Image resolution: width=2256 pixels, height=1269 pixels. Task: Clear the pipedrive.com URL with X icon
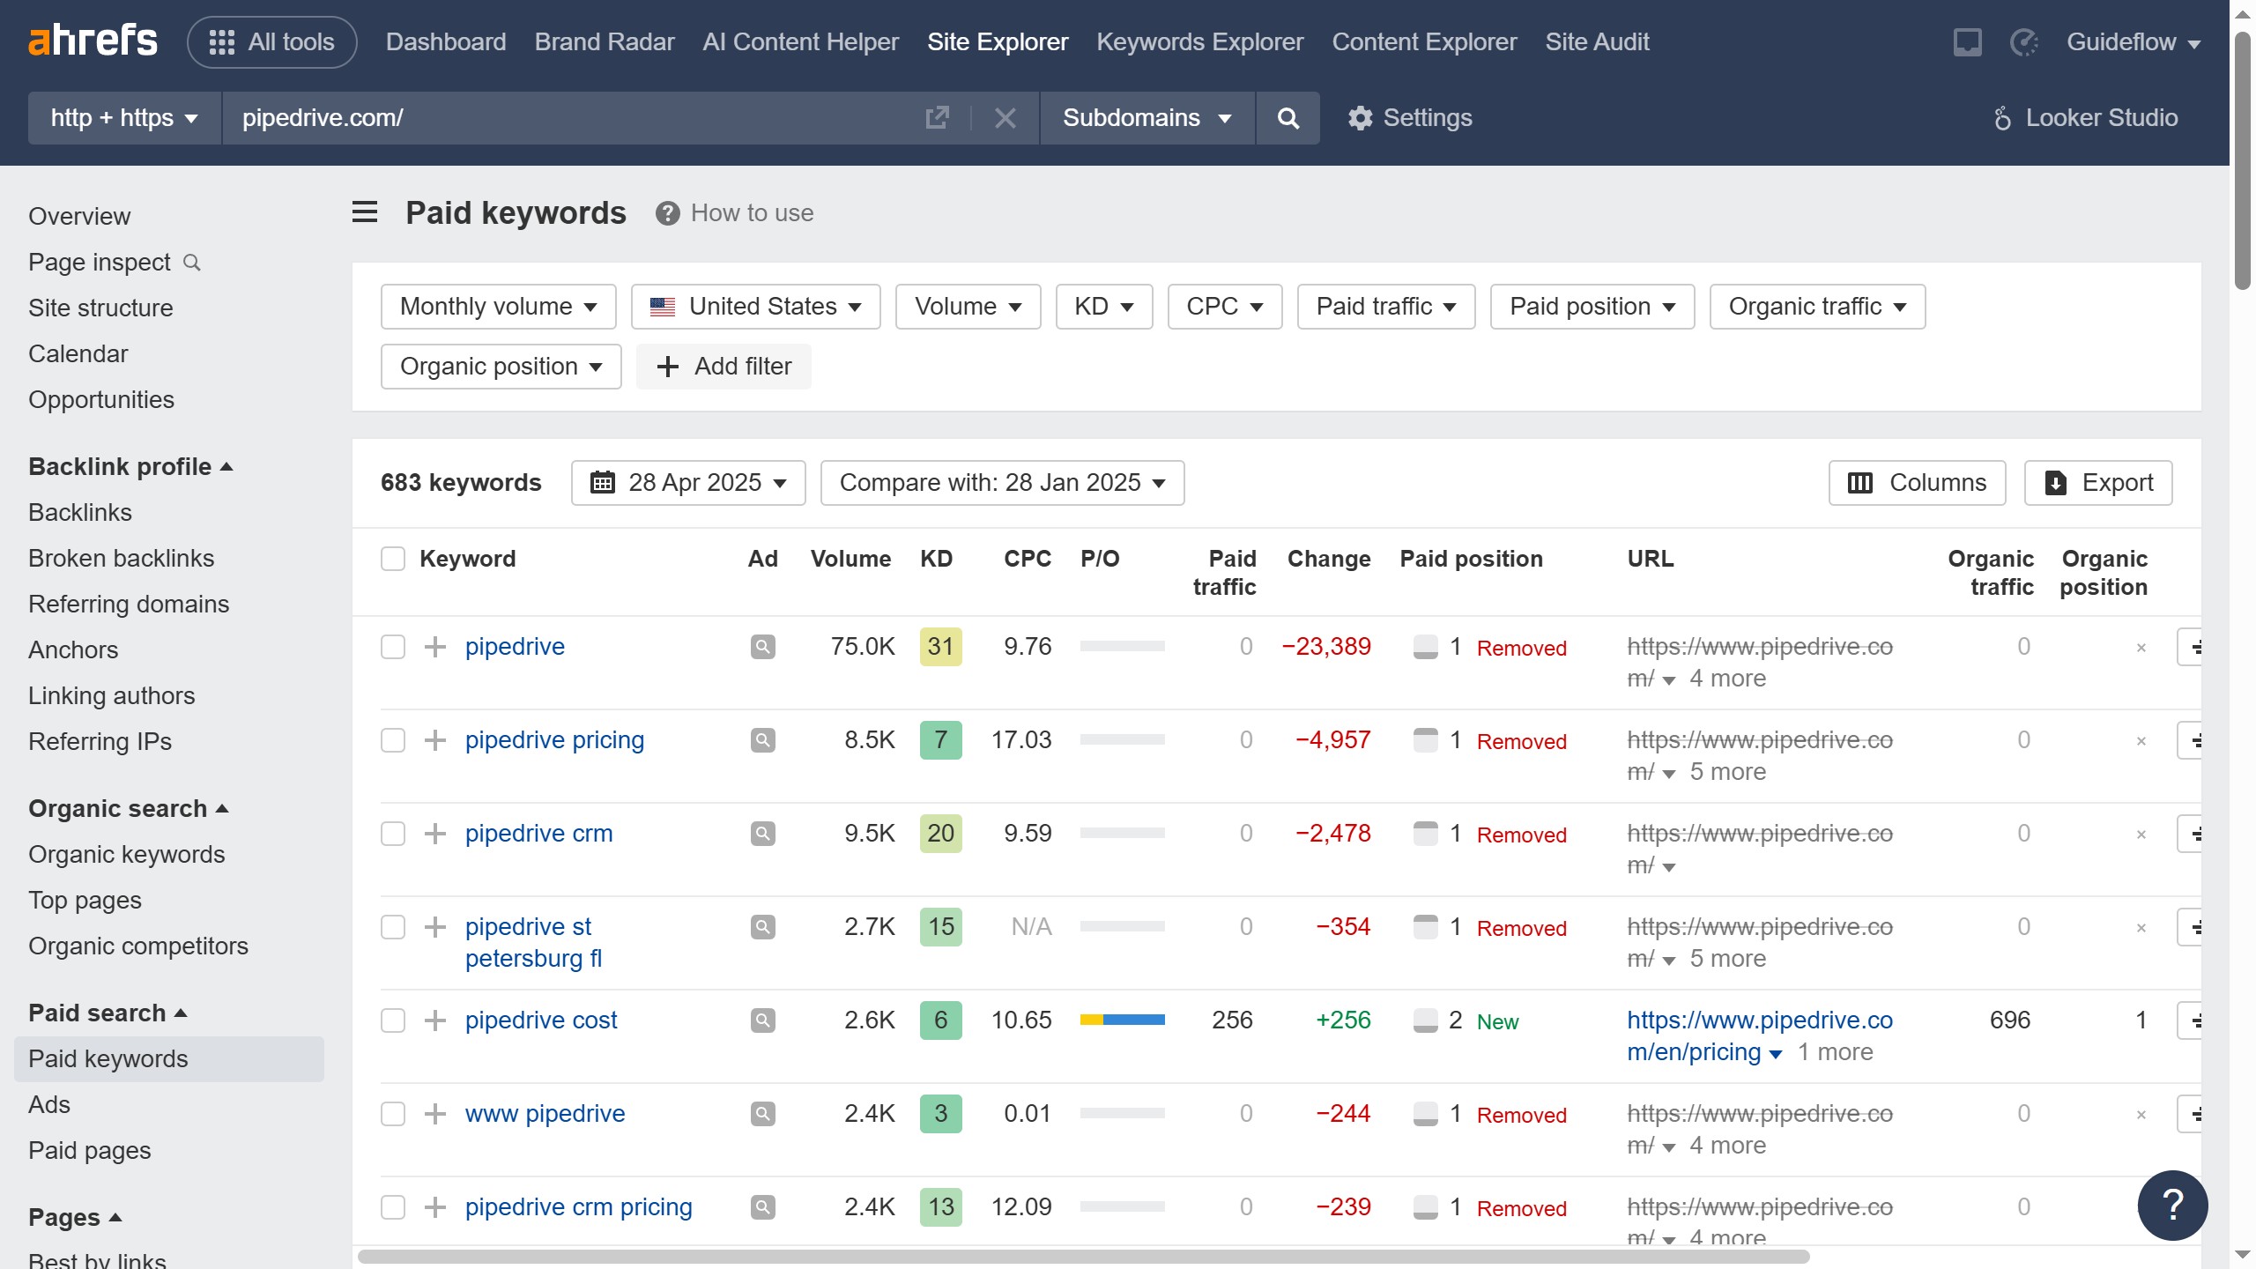1005,118
